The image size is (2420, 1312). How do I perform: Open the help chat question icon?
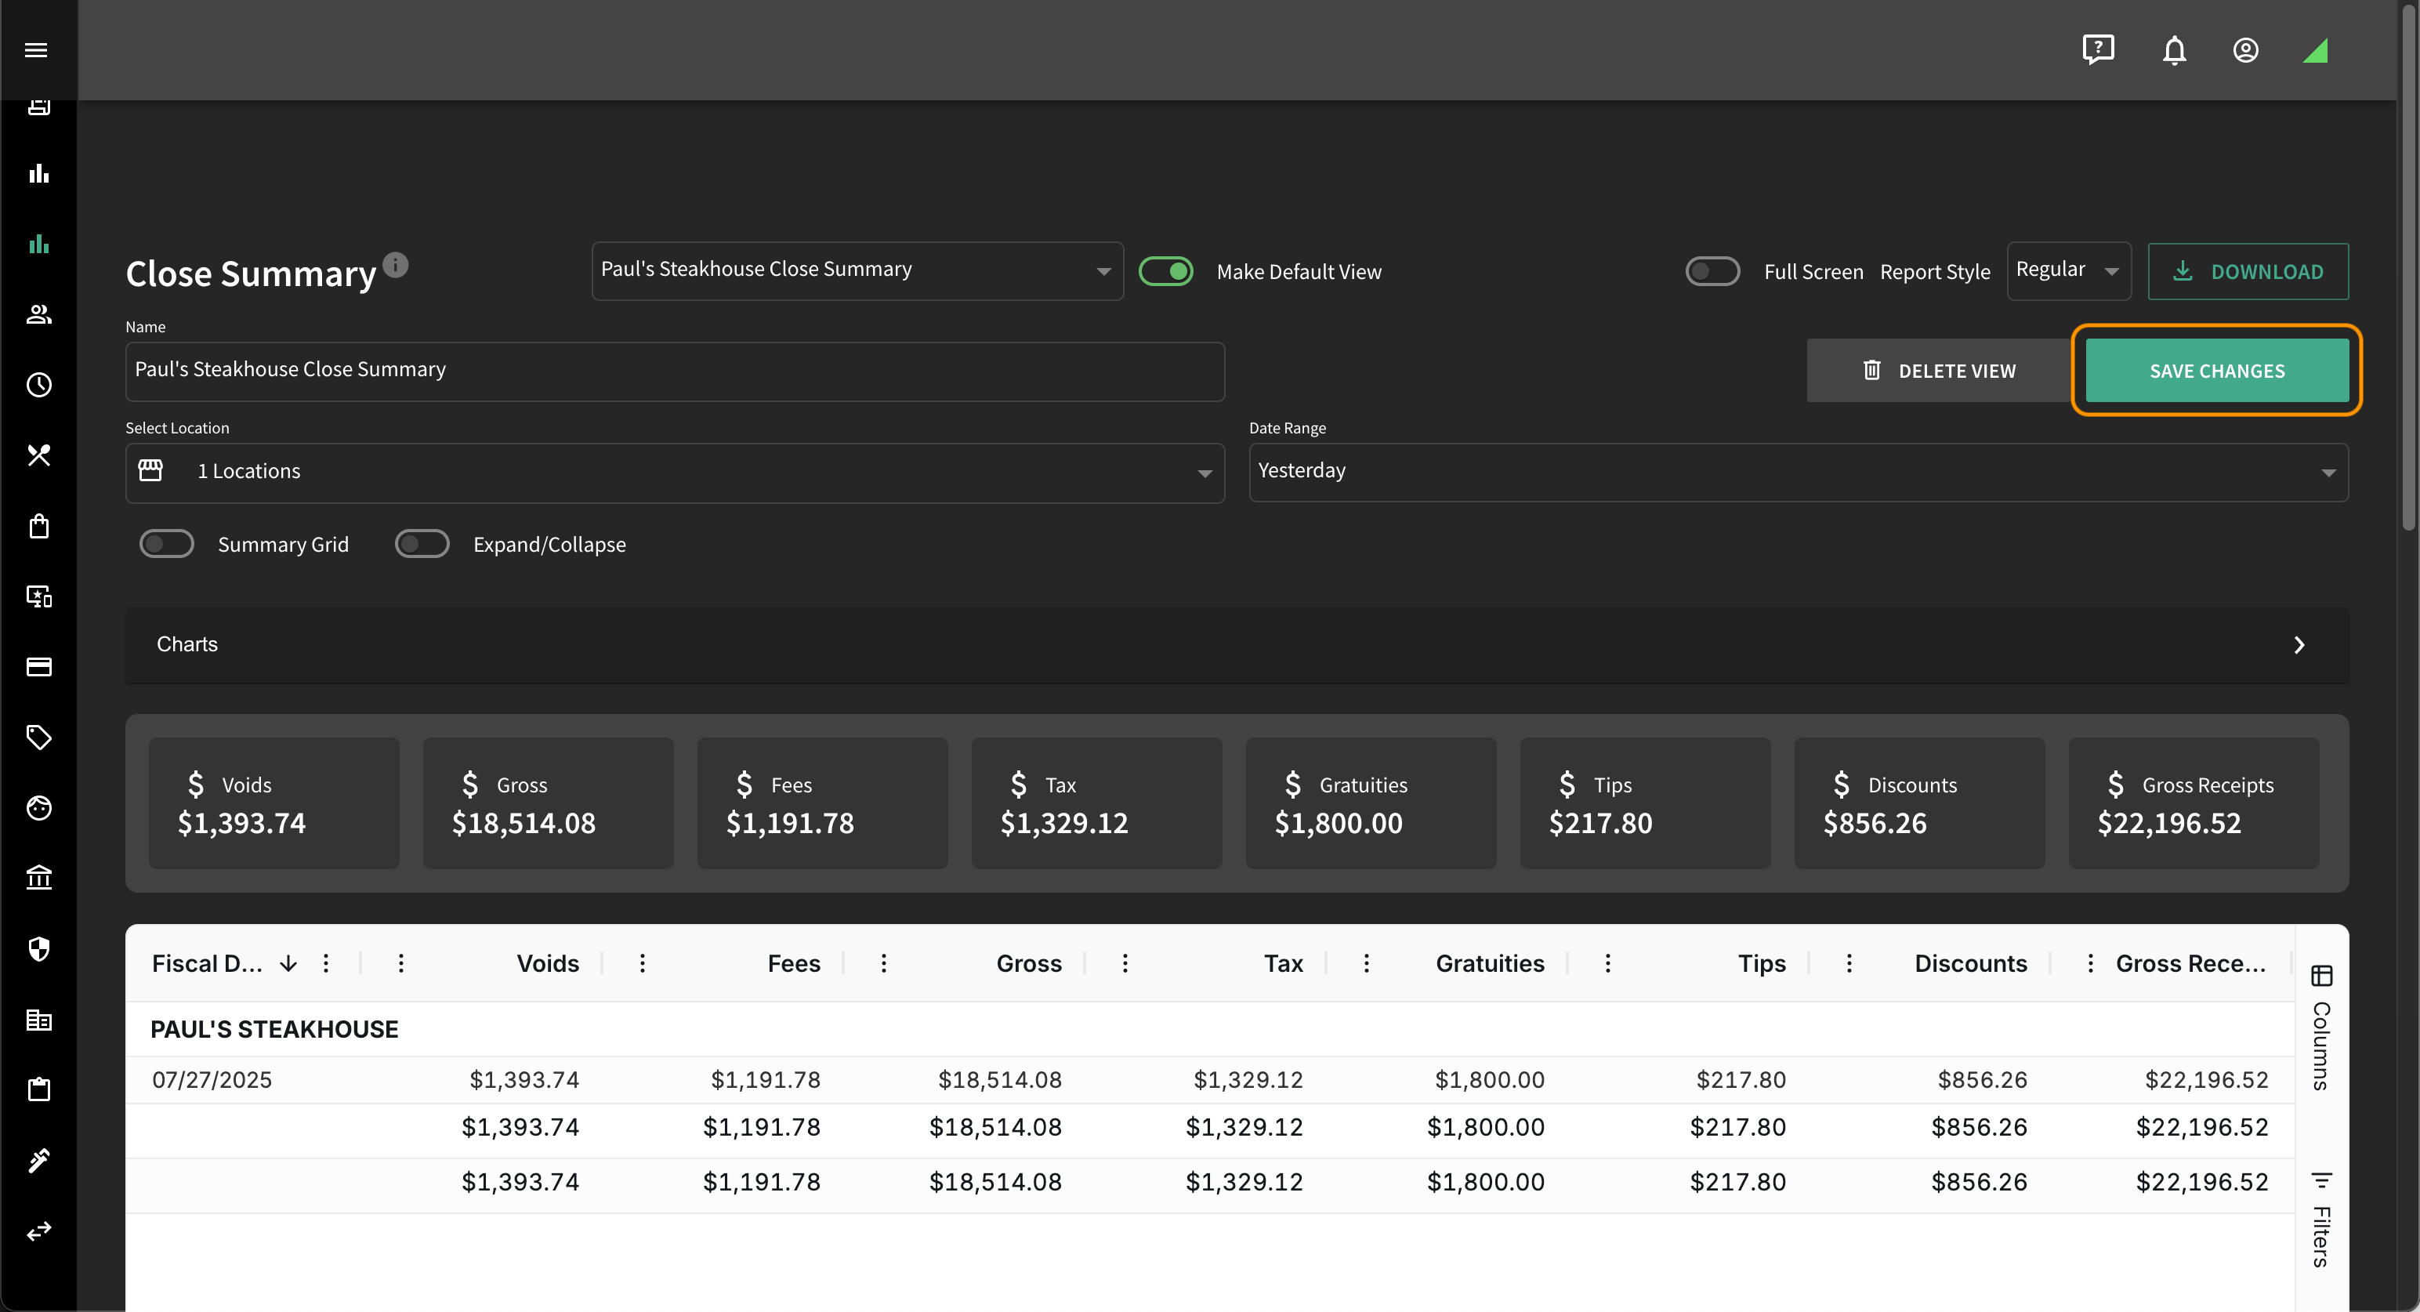click(2098, 50)
